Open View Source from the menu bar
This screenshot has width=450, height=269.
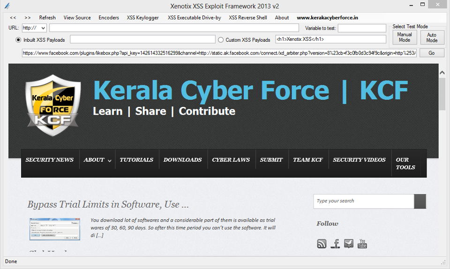77,17
